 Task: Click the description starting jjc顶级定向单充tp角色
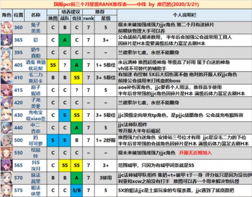tap(181, 115)
